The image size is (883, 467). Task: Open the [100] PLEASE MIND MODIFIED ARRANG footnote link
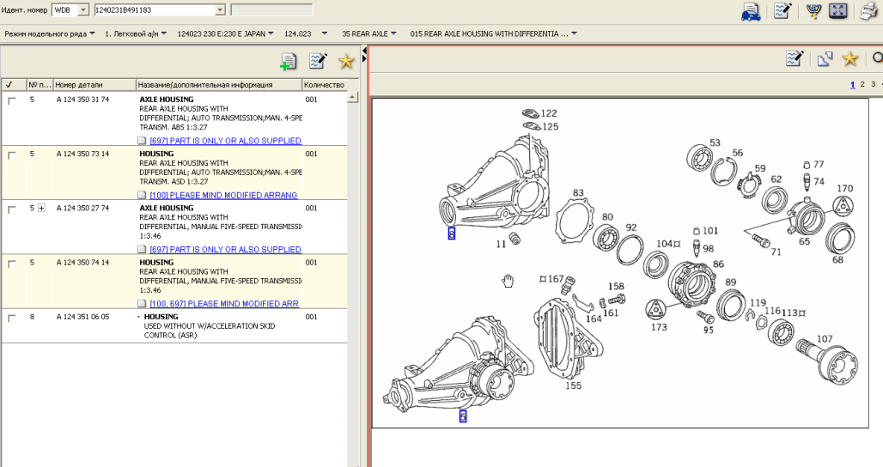point(223,195)
